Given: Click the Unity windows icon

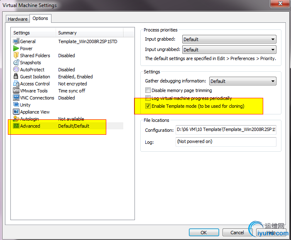Looking at the screenshot, I should coord(16,104).
